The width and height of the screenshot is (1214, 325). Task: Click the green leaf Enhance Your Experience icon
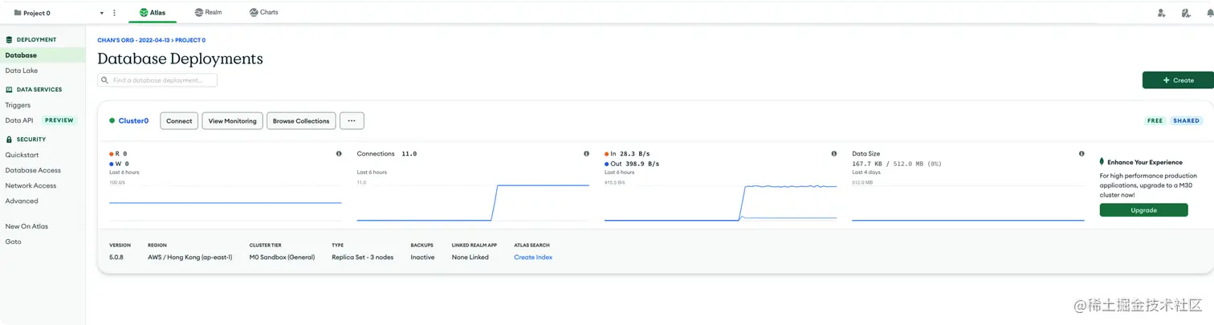tap(1102, 162)
